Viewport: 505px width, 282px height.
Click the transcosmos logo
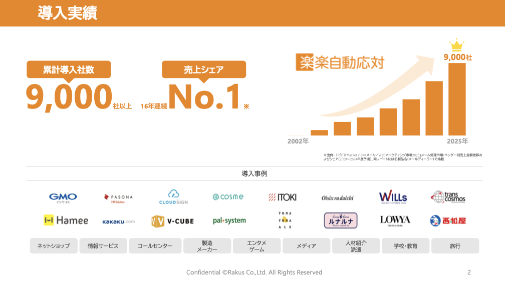click(x=448, y=197)
